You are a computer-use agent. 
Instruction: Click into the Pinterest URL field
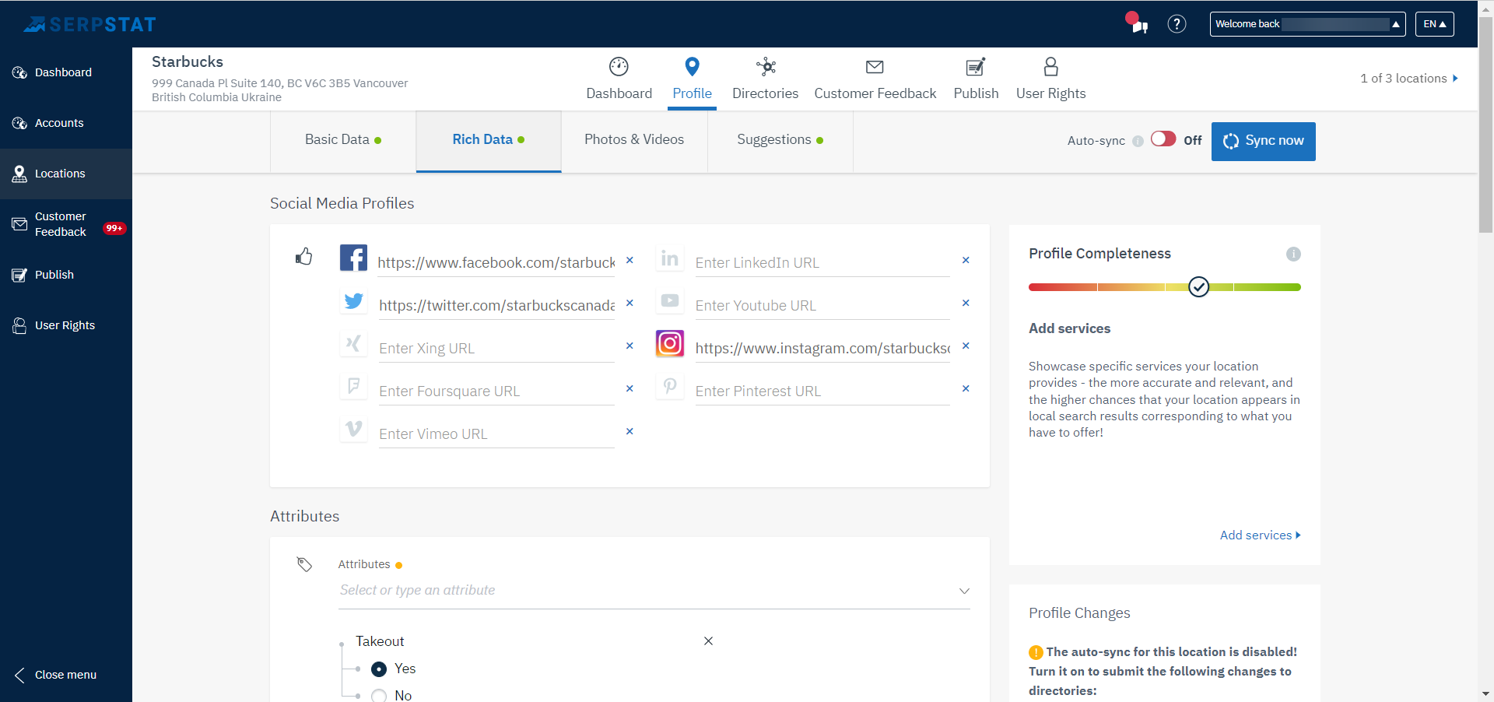pos(822,391)
